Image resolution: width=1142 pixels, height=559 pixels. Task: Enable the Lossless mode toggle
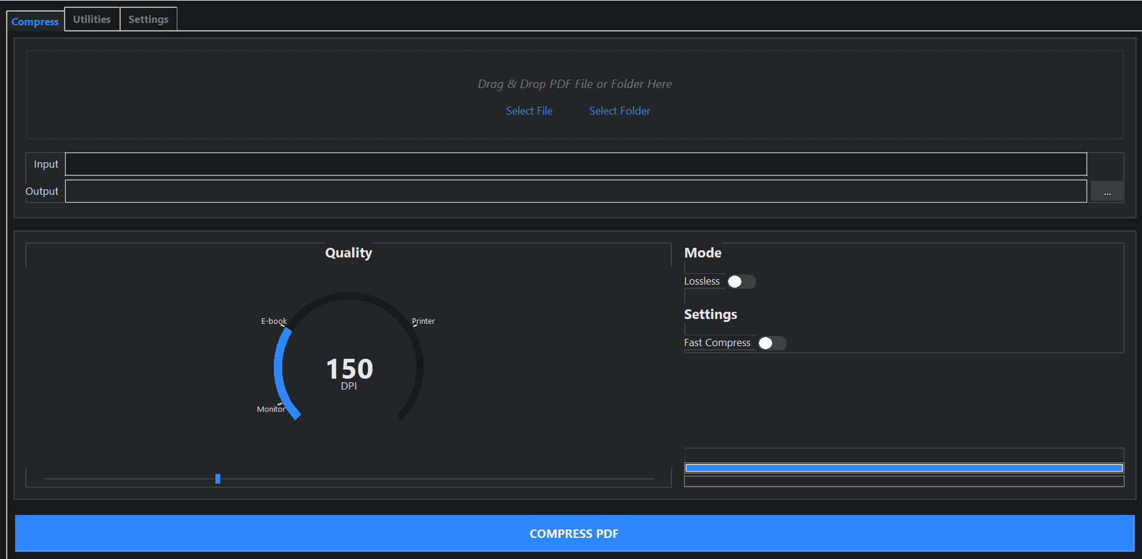click(x=741, y=282)
